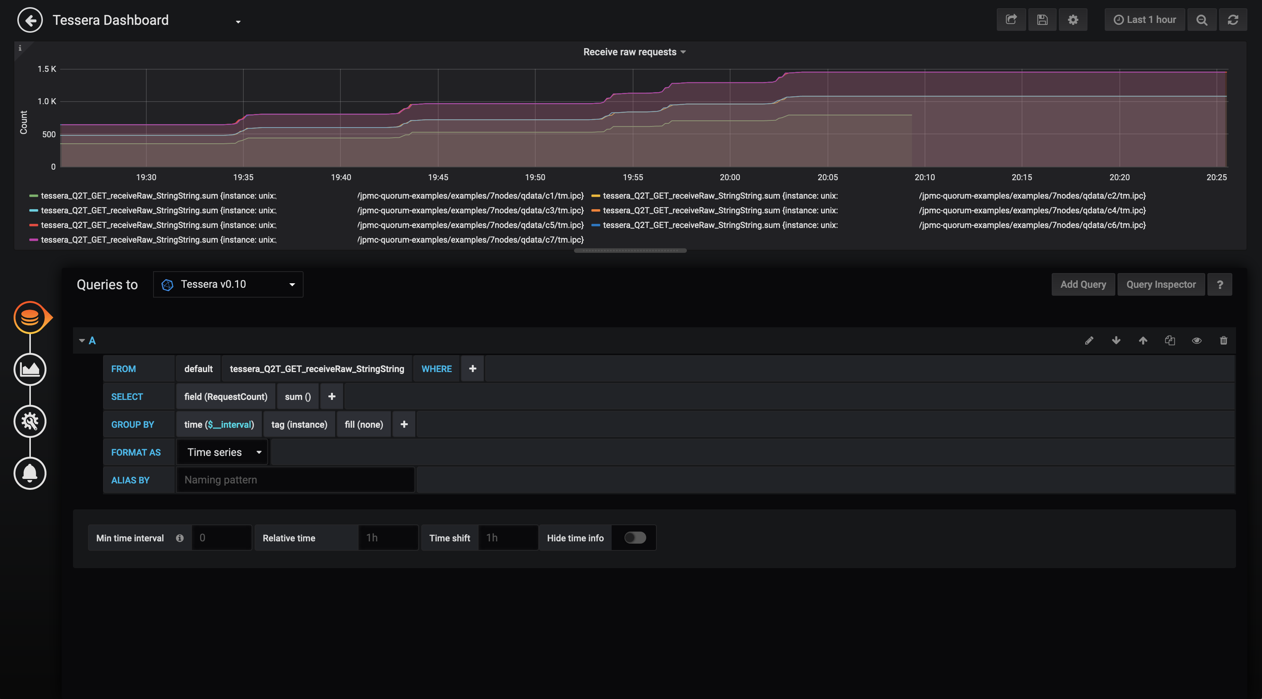Open dashboard settings gear
This screenshot has height=699, width=1262.
point(1073,20)
